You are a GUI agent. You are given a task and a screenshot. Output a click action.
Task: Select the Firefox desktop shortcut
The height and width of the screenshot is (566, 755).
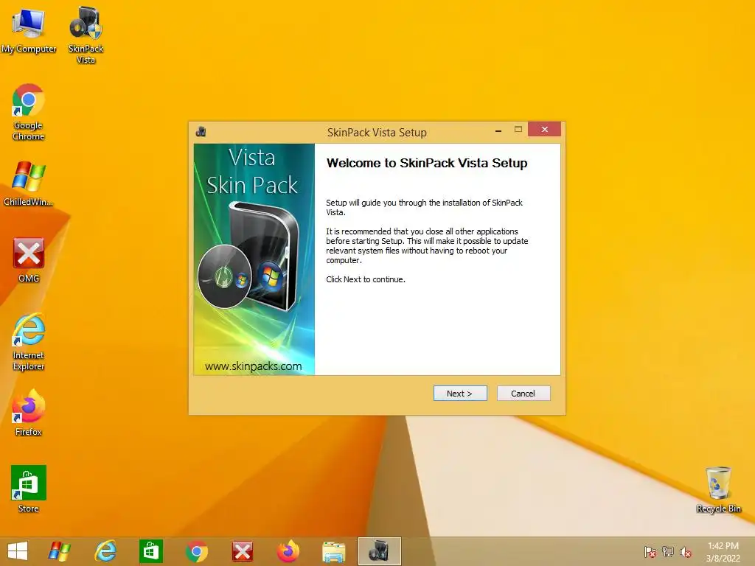(x=29, y=413)
